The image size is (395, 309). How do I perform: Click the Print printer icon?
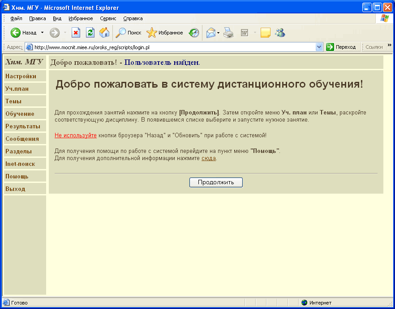pos(228,33)
